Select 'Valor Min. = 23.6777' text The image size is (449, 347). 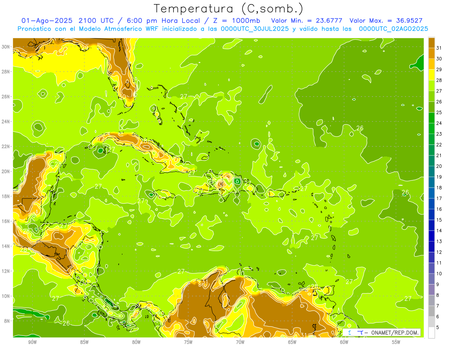point(307,21)
